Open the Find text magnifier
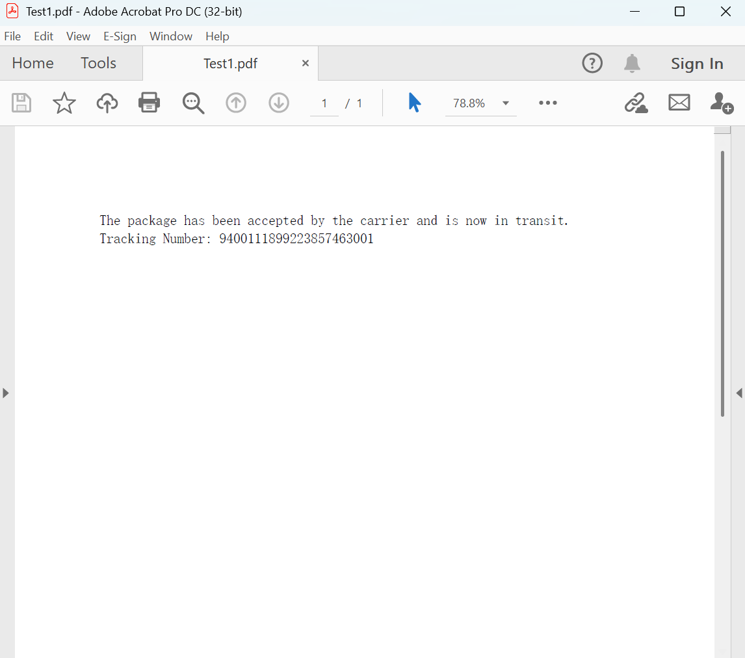 point(193,103)
